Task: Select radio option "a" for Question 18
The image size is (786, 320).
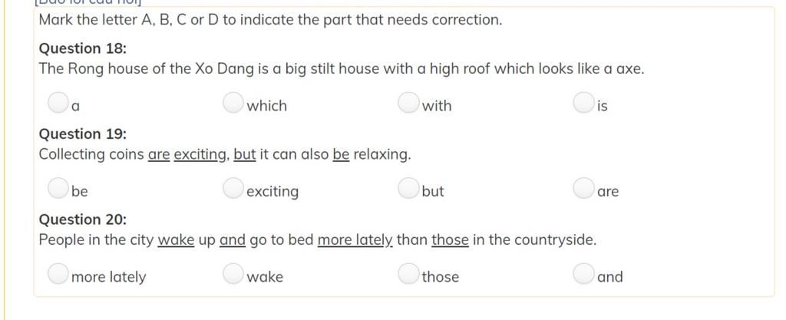Action: (x=58, y=103)
